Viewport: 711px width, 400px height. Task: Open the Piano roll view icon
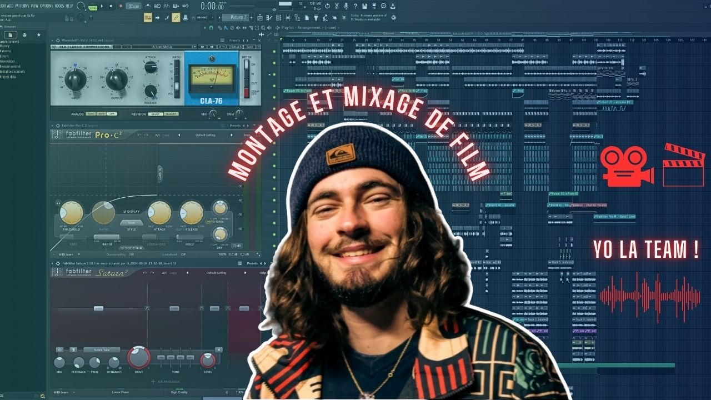[x=269, y=18]
